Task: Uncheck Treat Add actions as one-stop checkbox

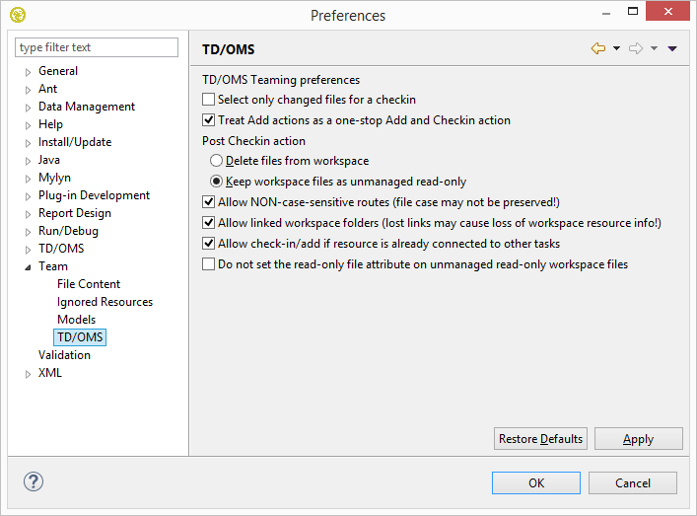Action: (208, 120)
